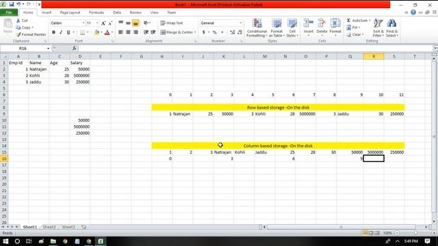The image size is (438, 246).
Task: Click Merge & Center button
Action: [177, 32]
